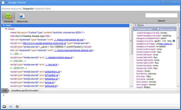The width and height of the screenshot is (181, 110).
Task: Click the dock/undock window icon
Action: tap(4, 106)
